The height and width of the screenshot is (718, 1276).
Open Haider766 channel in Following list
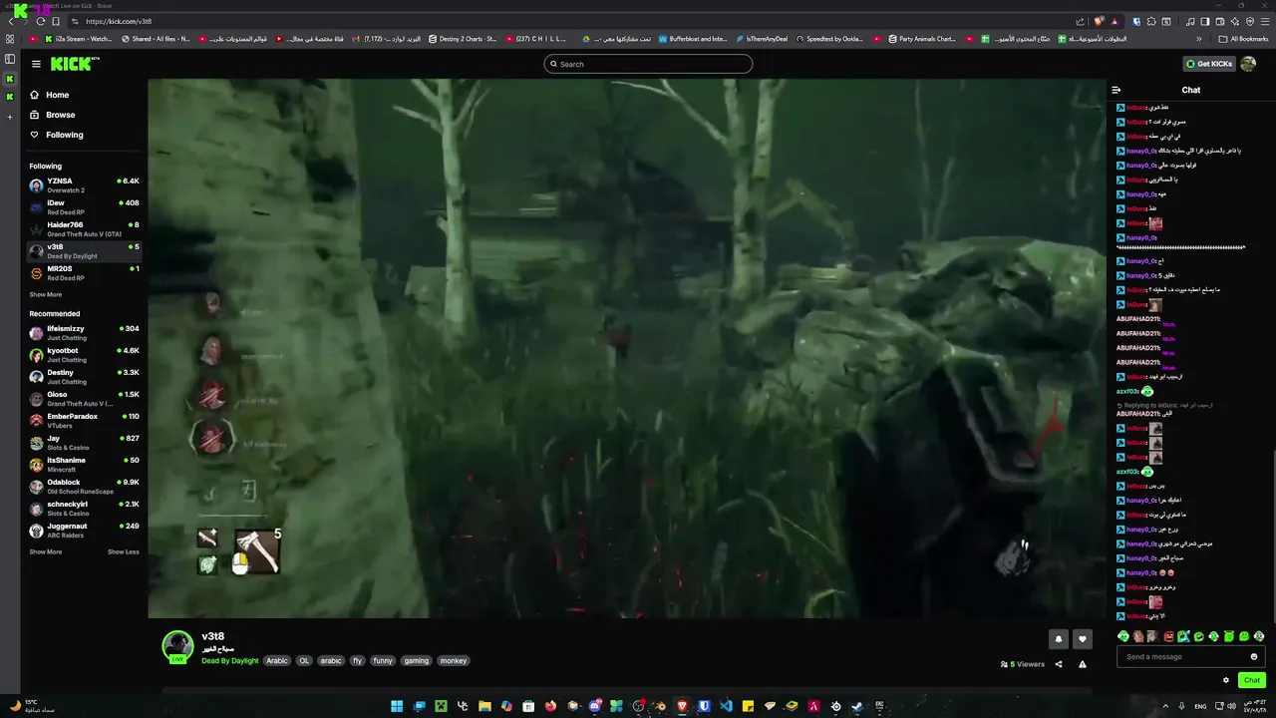pyautogui.click(x=84, y=229)
